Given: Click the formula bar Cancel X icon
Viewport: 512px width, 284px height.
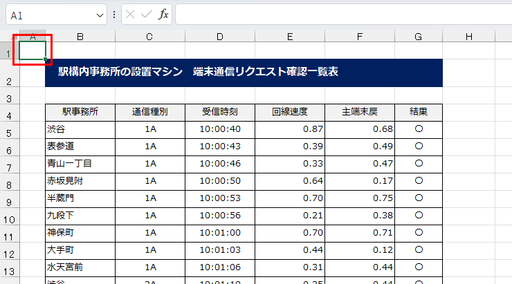Looking at the screenshot, I should tap(130, 15).
